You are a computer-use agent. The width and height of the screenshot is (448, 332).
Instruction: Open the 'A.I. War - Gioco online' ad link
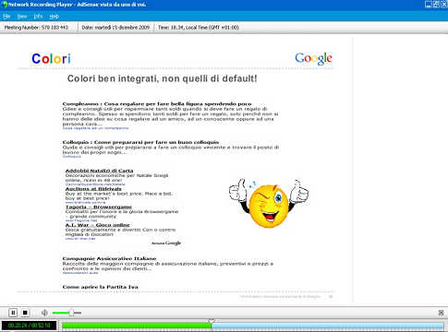(x=97, y=225)
